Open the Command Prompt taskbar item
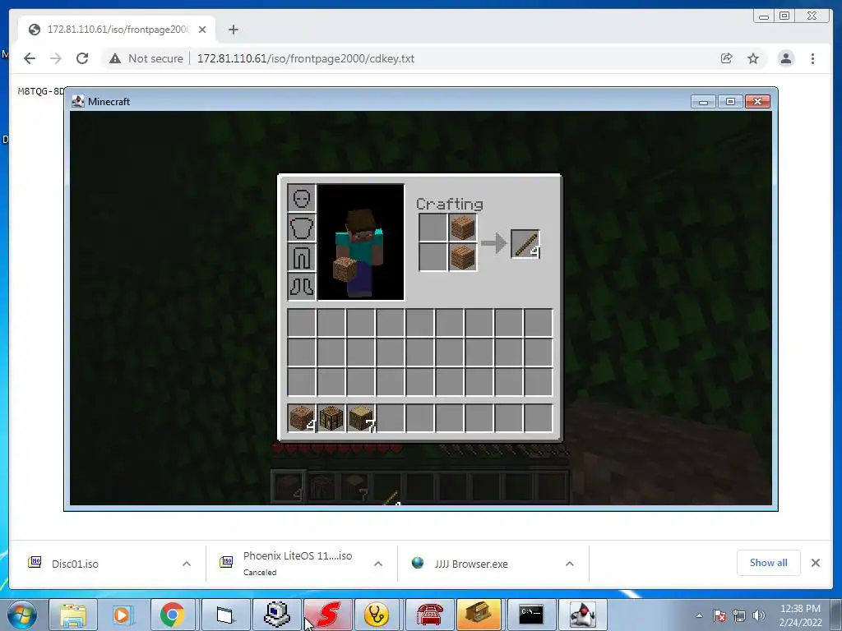 531,615
